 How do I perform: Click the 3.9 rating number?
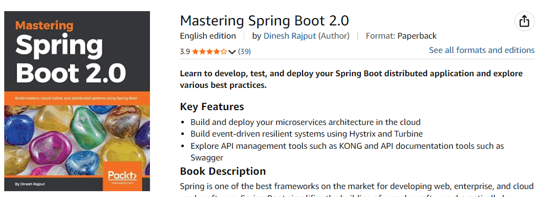[x=185, y=52]
